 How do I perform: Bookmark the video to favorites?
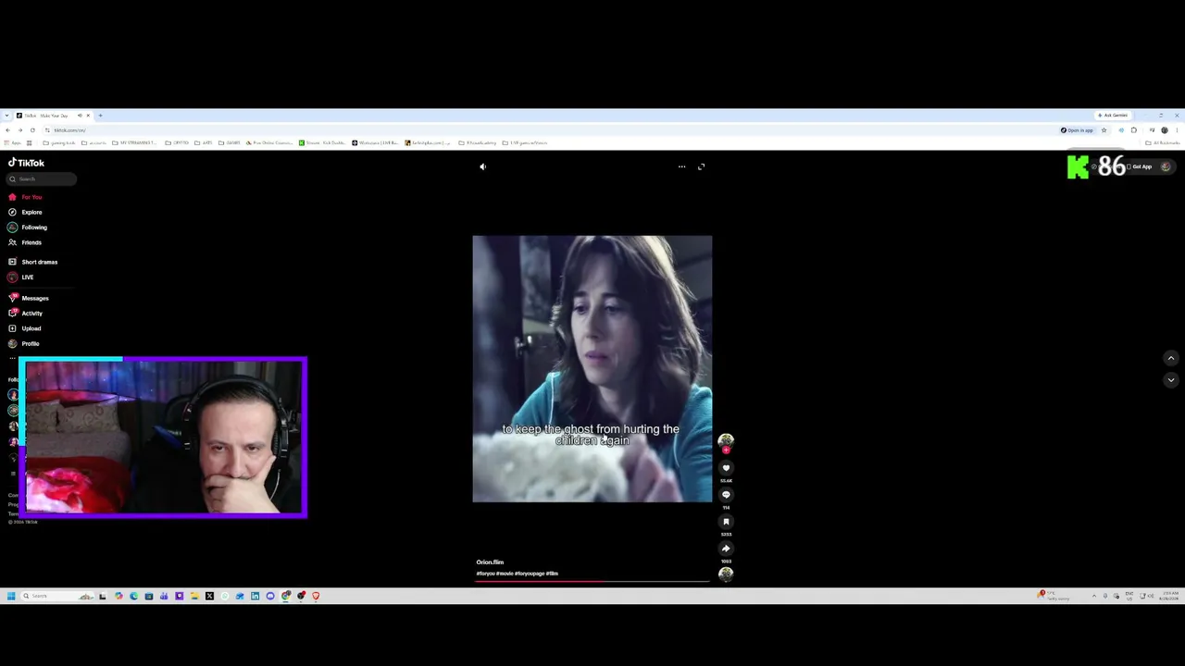pos(726,522)
